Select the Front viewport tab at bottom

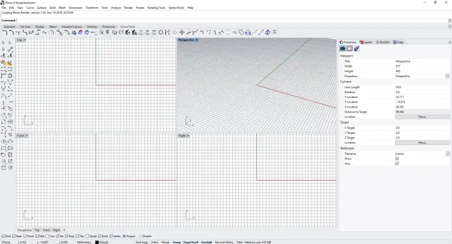coord(46,230)
